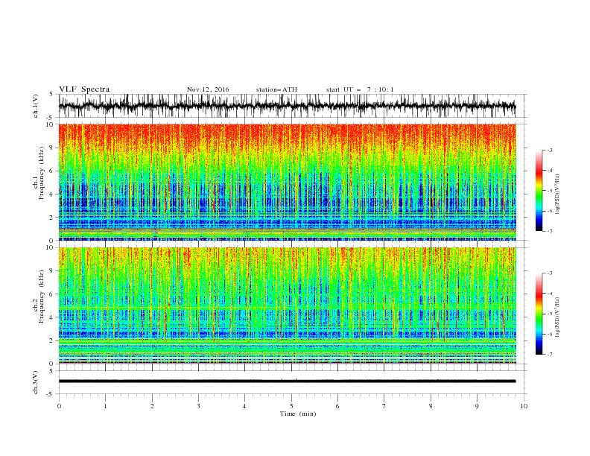Click the "10" tick on the Time axis
Image resolution: width=590 pixels, height=456 pixels.
[x=524, y=406]
